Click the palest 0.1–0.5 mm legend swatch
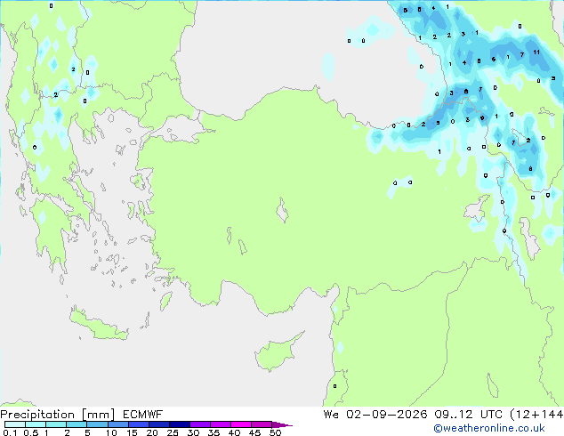Viewport: 564px width, 436px height. pos(15,424)
